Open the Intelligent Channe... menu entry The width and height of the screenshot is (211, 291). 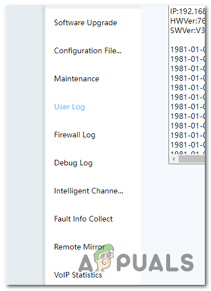point(88,191)
